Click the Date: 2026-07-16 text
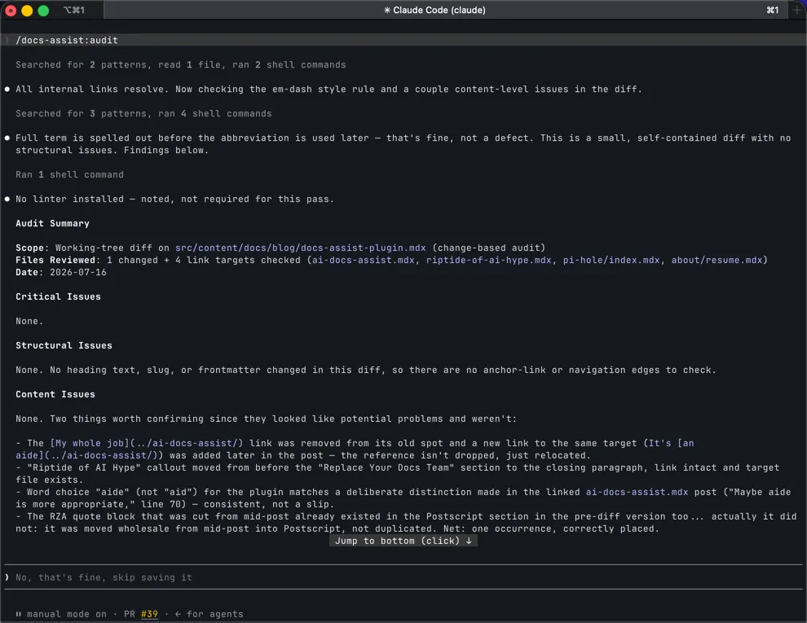Image resolution: width=807 pixels, height=623 pixels. [61, 273]
